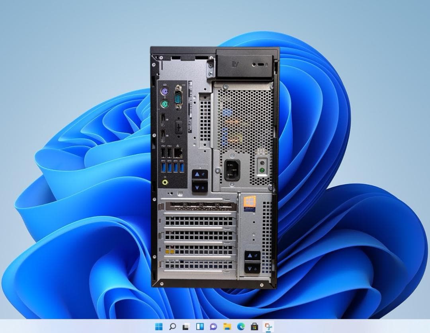Image resolution: width=430 pixels, height=333 pixels.
Task: Click the upper DisplayPort connector
Action: pos(162,120)
